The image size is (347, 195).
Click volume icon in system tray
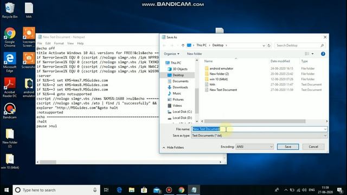coord(304,190)
